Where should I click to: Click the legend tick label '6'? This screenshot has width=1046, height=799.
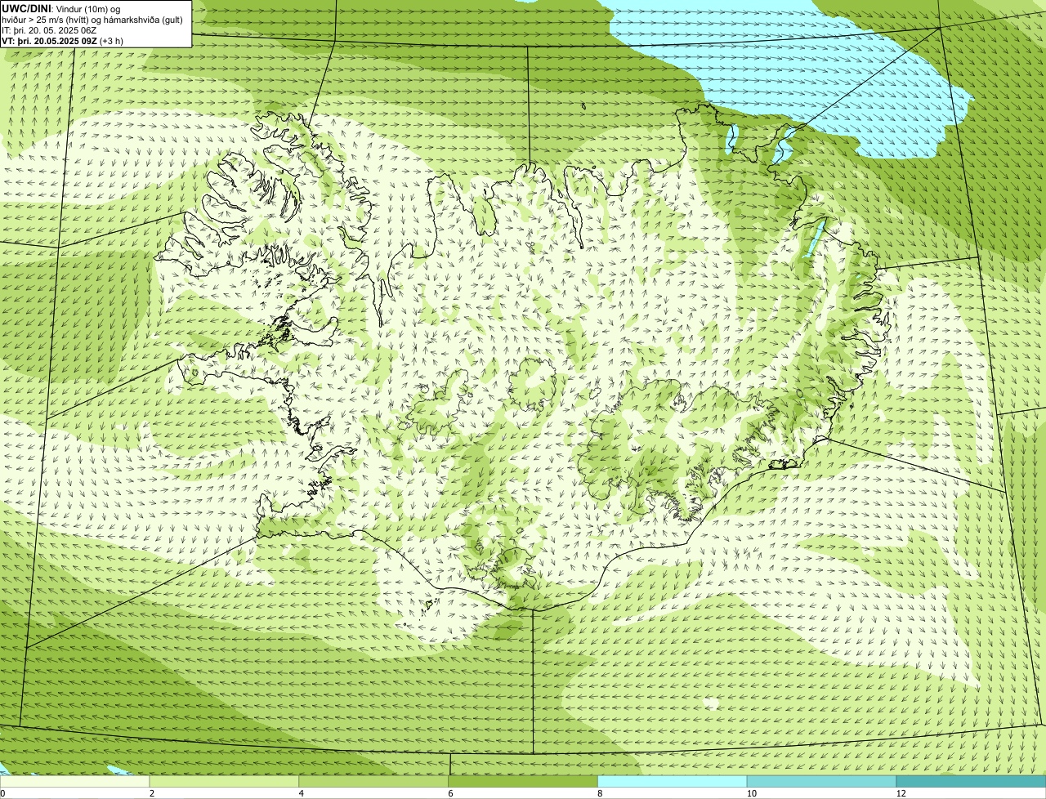450,793
